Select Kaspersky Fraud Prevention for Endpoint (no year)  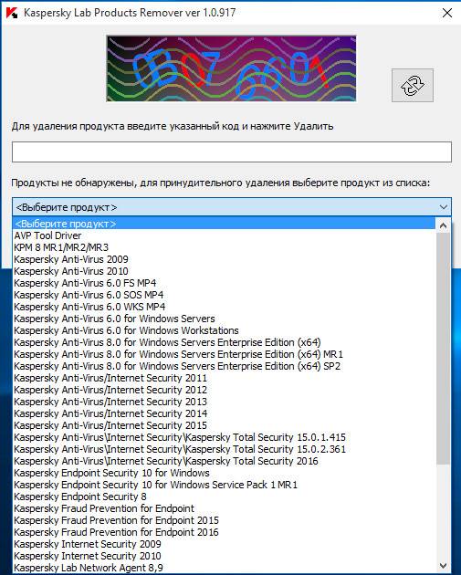point(224,508)
